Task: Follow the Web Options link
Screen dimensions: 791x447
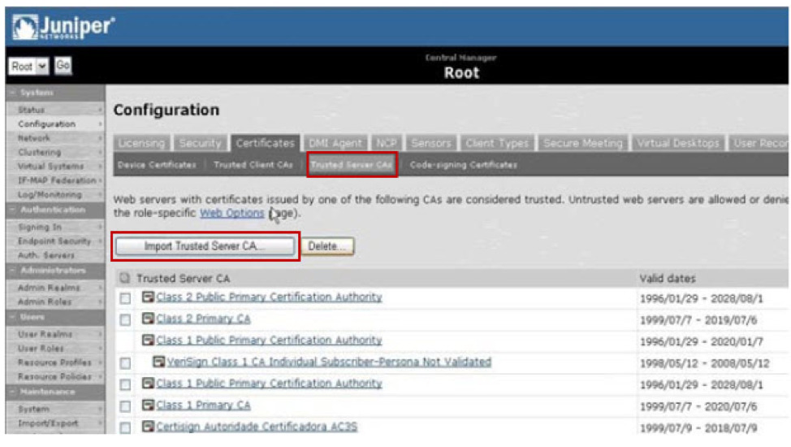Action: tap(232, 213)
